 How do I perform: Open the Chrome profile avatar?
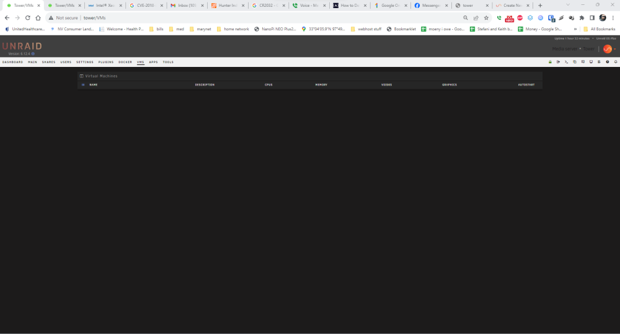pos(603,18)
